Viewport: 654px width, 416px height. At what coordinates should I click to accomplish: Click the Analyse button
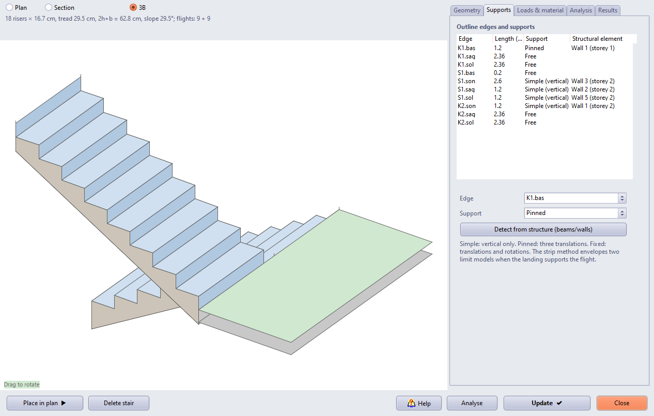click(x=472, y=403)
